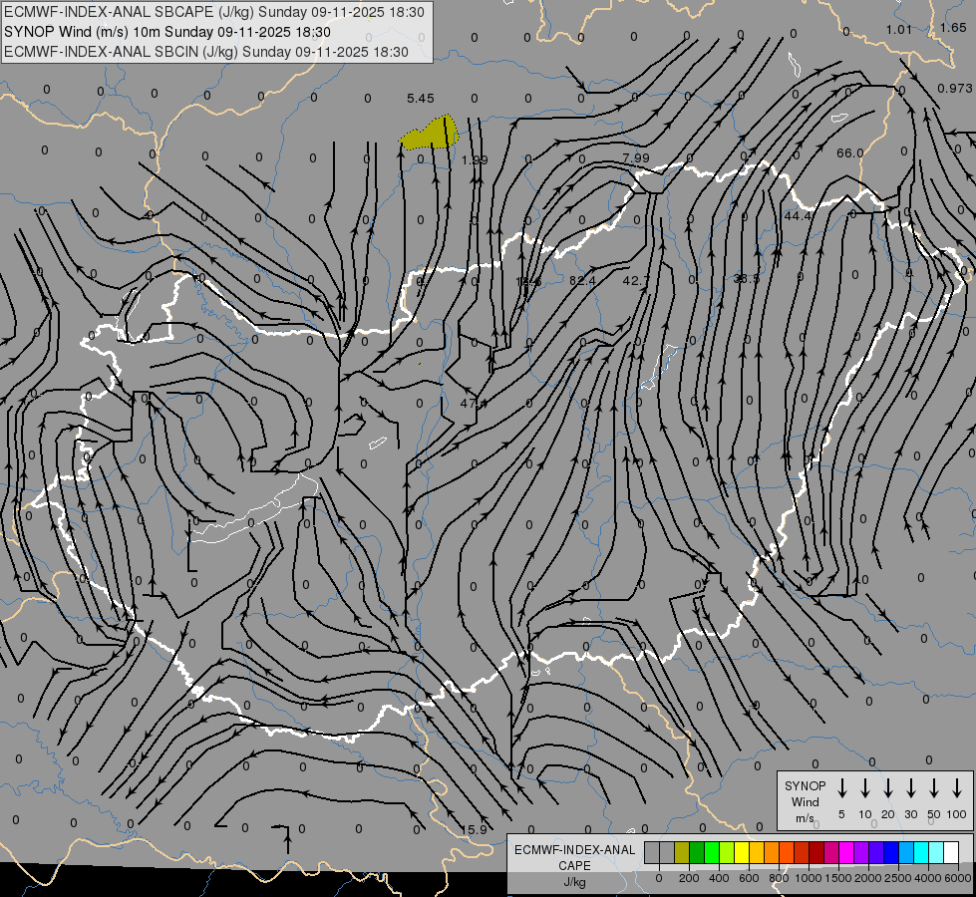Click the 82.4 CAPE value on the map
This screenshot has width=976, height=897.
(x=582, y=281)
